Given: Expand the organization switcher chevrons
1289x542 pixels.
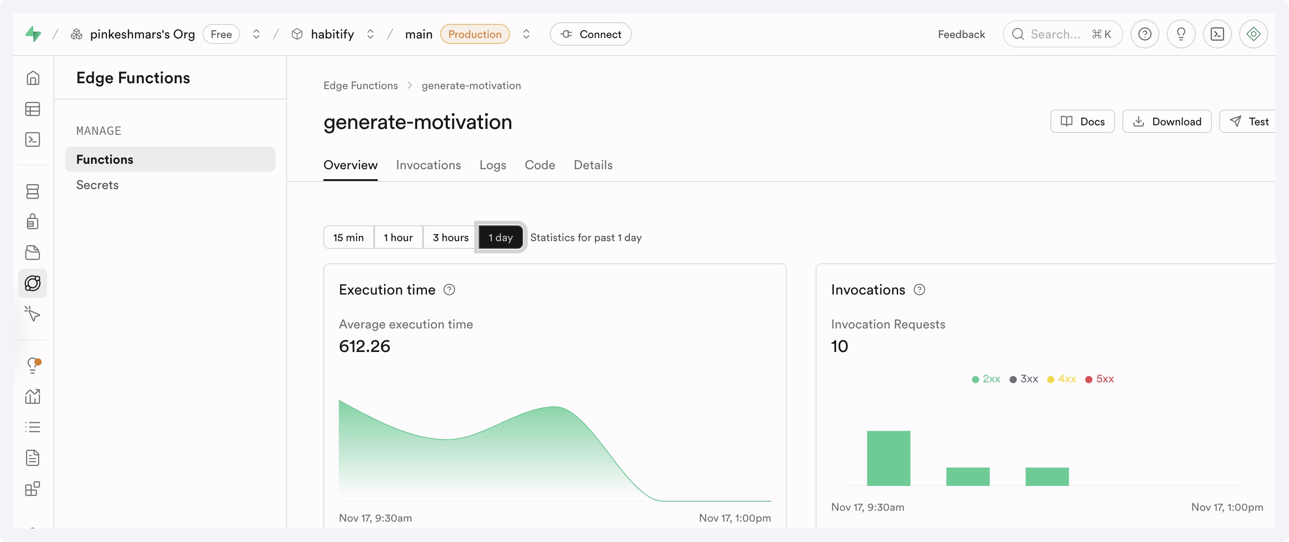Looking at the screenshot, I should 256,34.
